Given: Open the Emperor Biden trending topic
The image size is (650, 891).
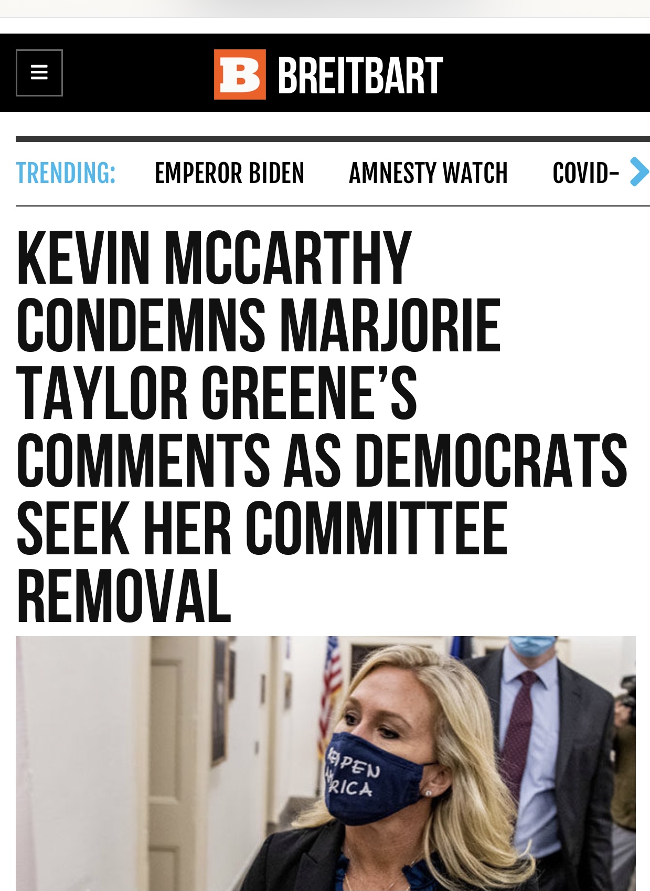Looking at the screenshot, I should pos(229,173).
